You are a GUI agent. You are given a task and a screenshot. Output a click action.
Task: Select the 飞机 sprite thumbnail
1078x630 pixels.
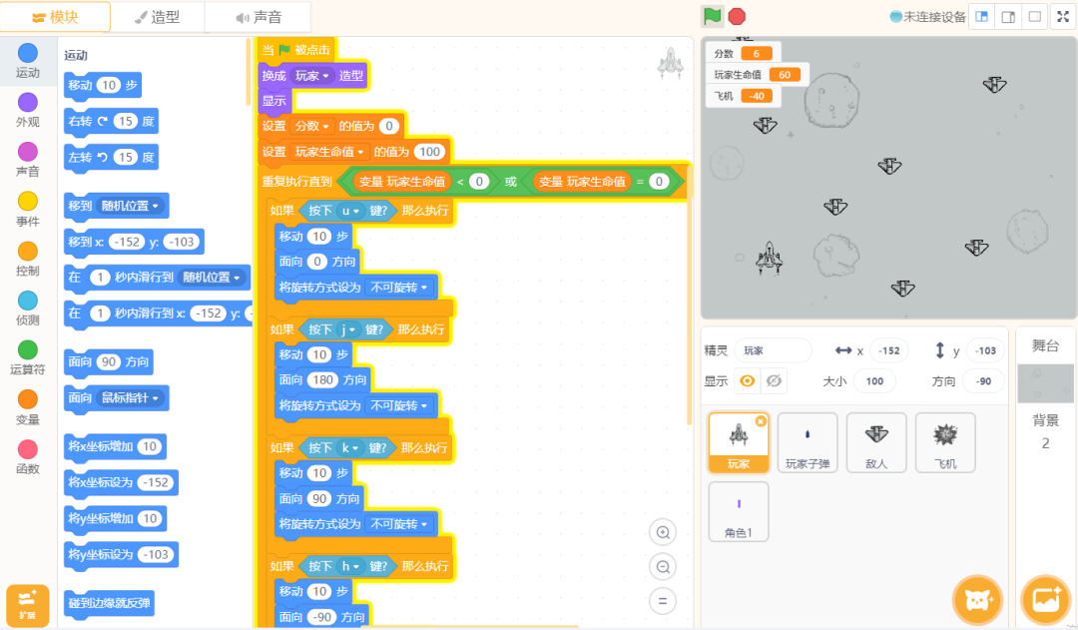pos(945,443)
